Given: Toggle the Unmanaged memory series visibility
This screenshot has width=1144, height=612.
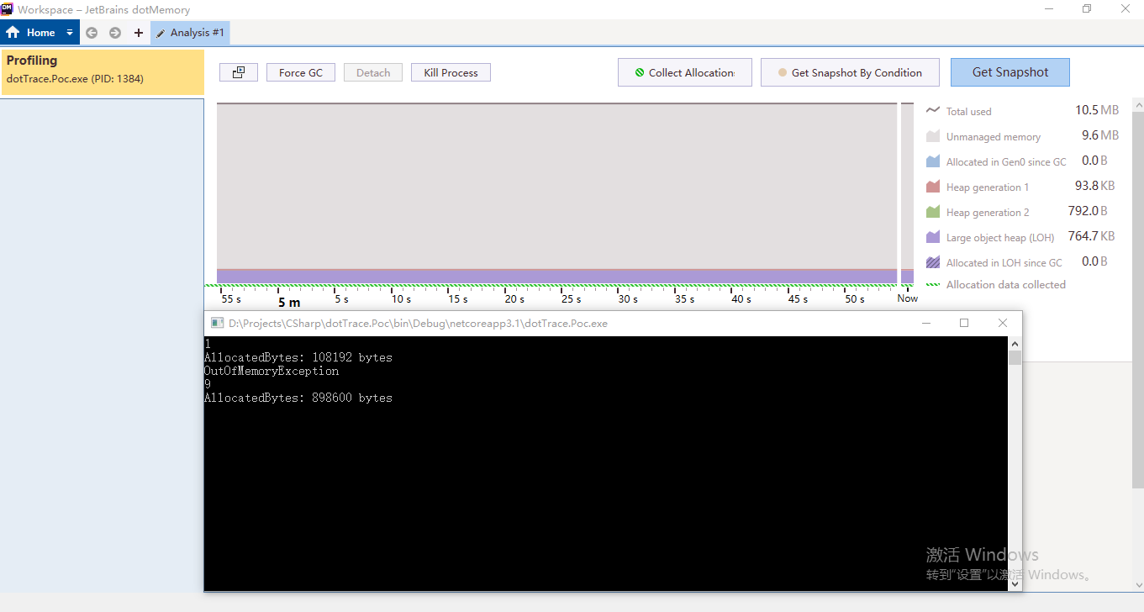Looking at the screenshot, I should coord(933,135).
